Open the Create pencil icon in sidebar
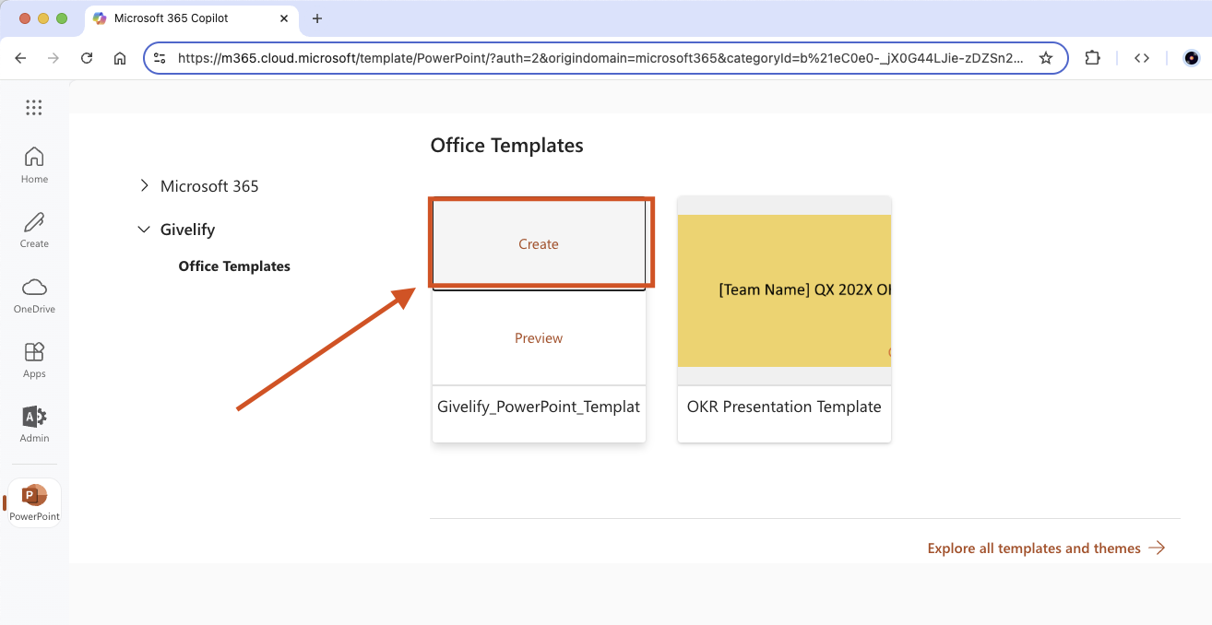 [x=34, y=230]
